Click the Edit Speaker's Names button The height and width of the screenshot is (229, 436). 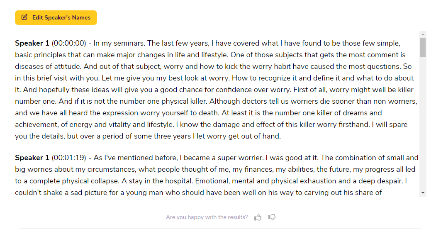pyautogui.click(x=56, y=17)
